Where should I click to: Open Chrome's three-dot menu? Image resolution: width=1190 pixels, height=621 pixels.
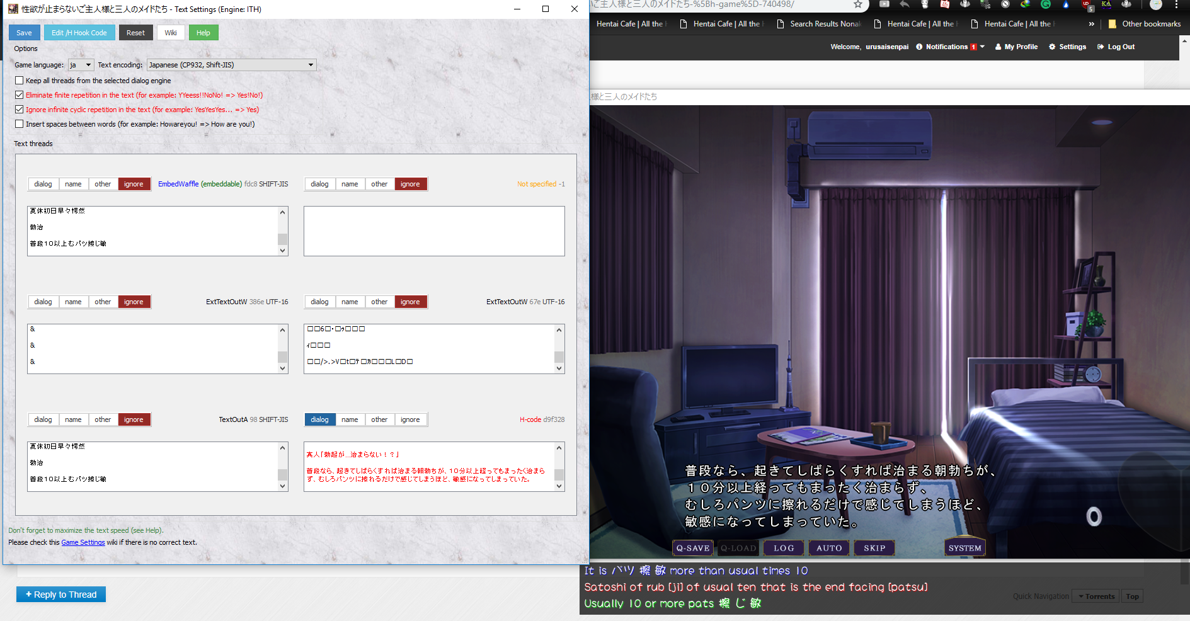[x=1176, y=5]
